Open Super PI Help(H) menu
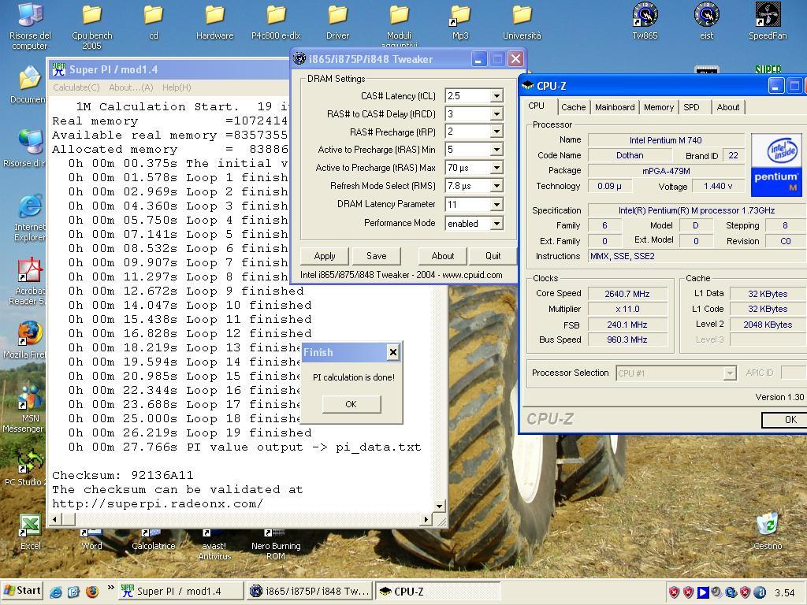This screenshot has height=605, width=807. click(177, 87)
